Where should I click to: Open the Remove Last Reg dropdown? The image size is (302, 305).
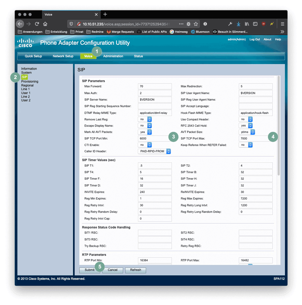145,119
